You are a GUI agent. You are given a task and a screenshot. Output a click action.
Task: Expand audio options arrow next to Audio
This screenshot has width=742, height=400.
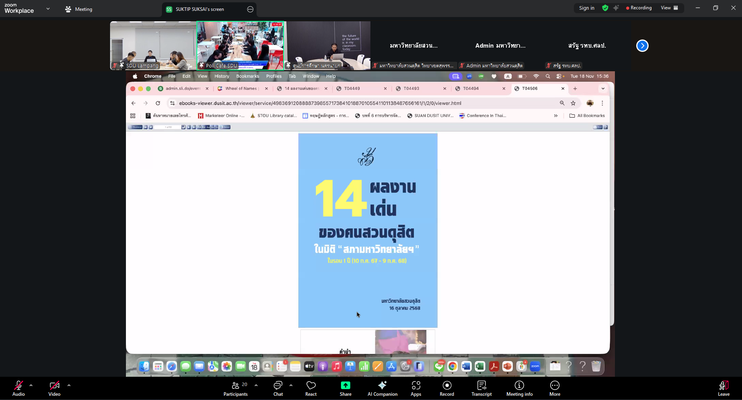(x=31, y=385)
